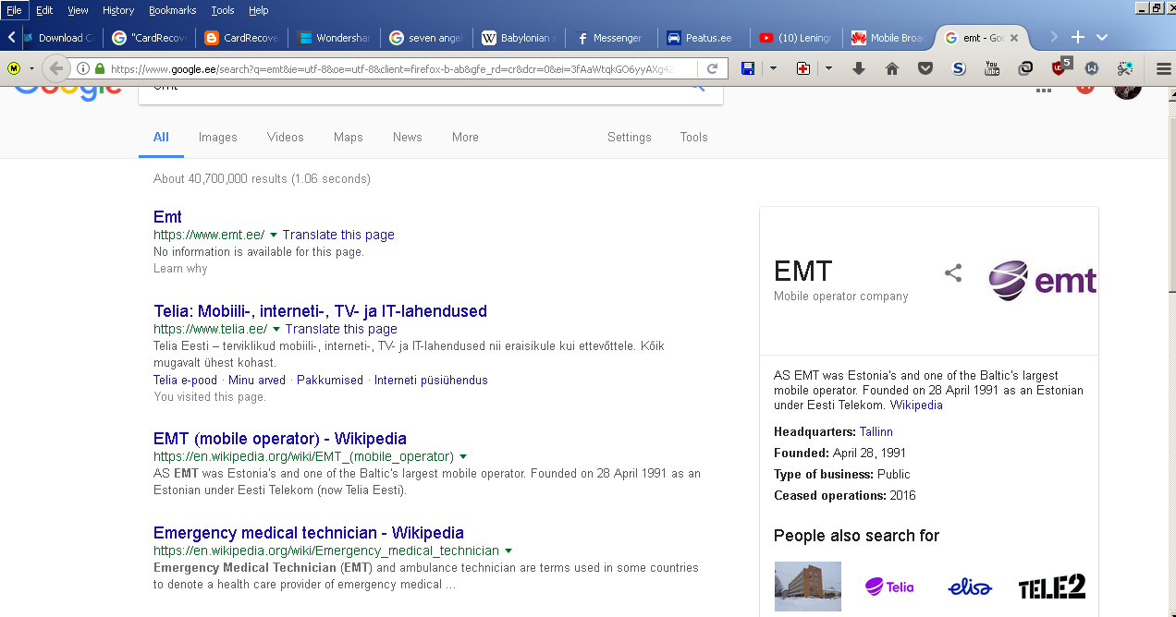Viewport: 1176px width, 617px height.
Task: Expand arrow next to telia.ee URL
Action: click(276, 330)
